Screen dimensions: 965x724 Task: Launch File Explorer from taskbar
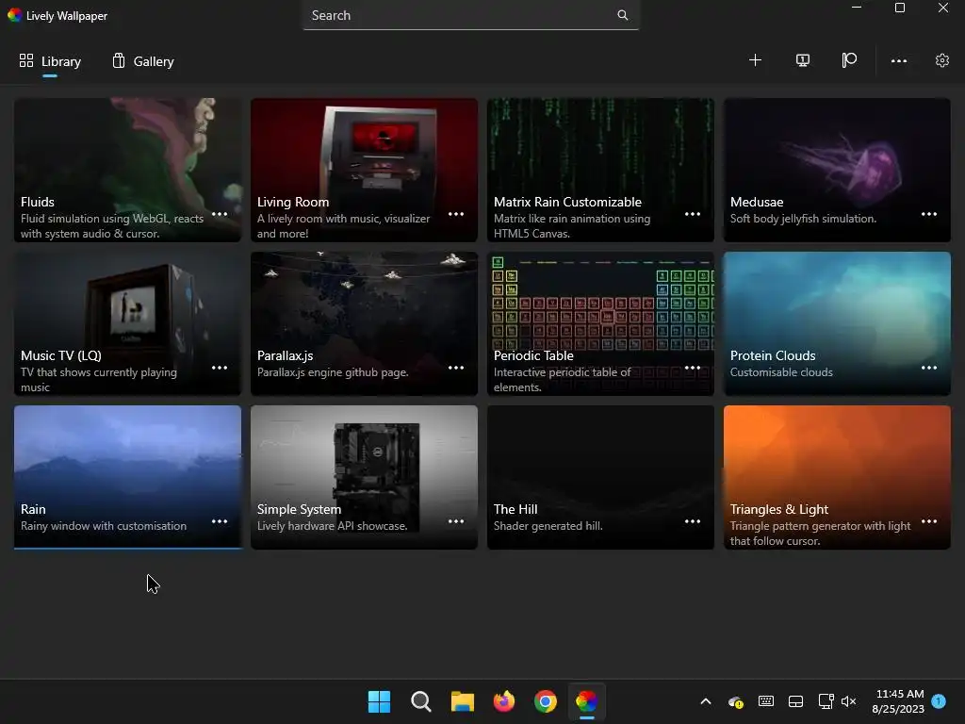coord(462,701)
